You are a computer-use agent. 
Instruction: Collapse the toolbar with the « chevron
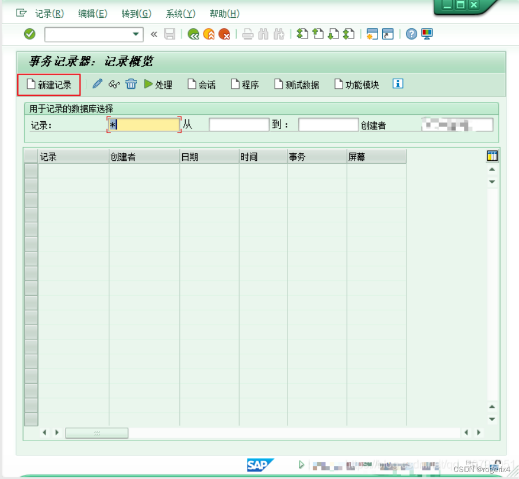click(x=153, y=34)
